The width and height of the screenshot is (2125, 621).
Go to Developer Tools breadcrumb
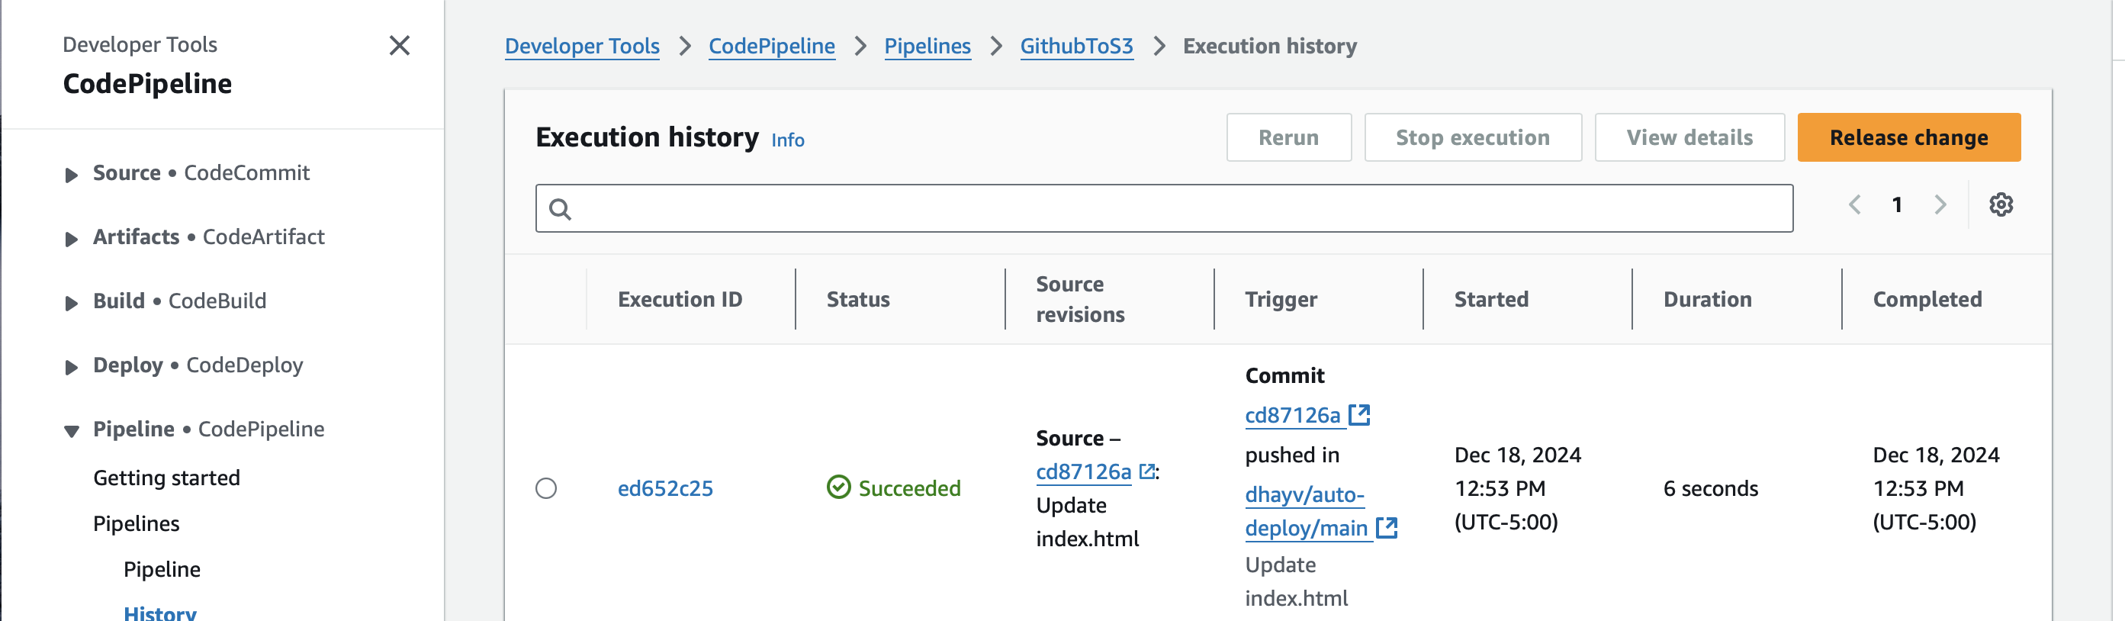pos(583,47)
